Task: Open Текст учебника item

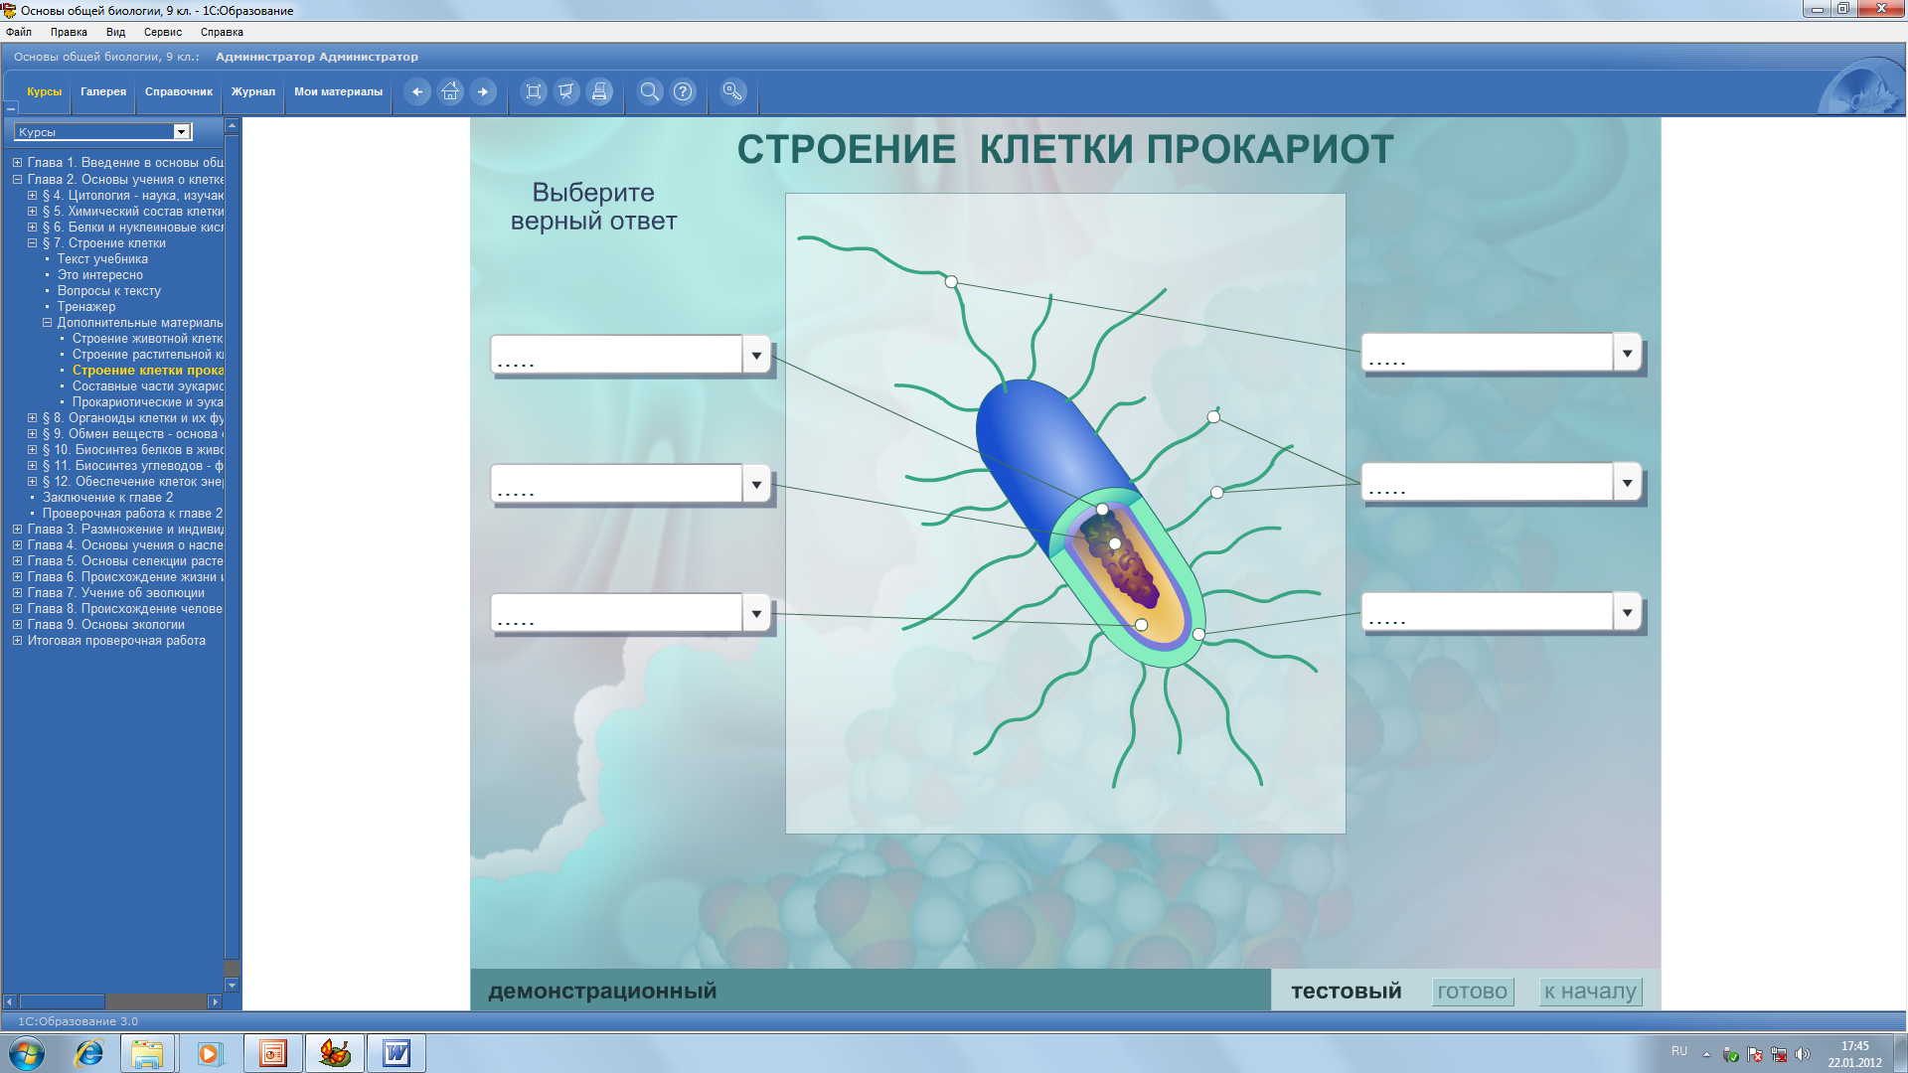Action: click(102, 259)
